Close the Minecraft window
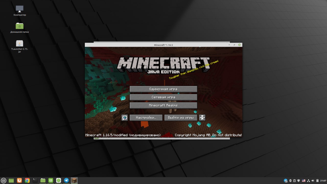Screen dimensions: 327x184 click(239, 45)
